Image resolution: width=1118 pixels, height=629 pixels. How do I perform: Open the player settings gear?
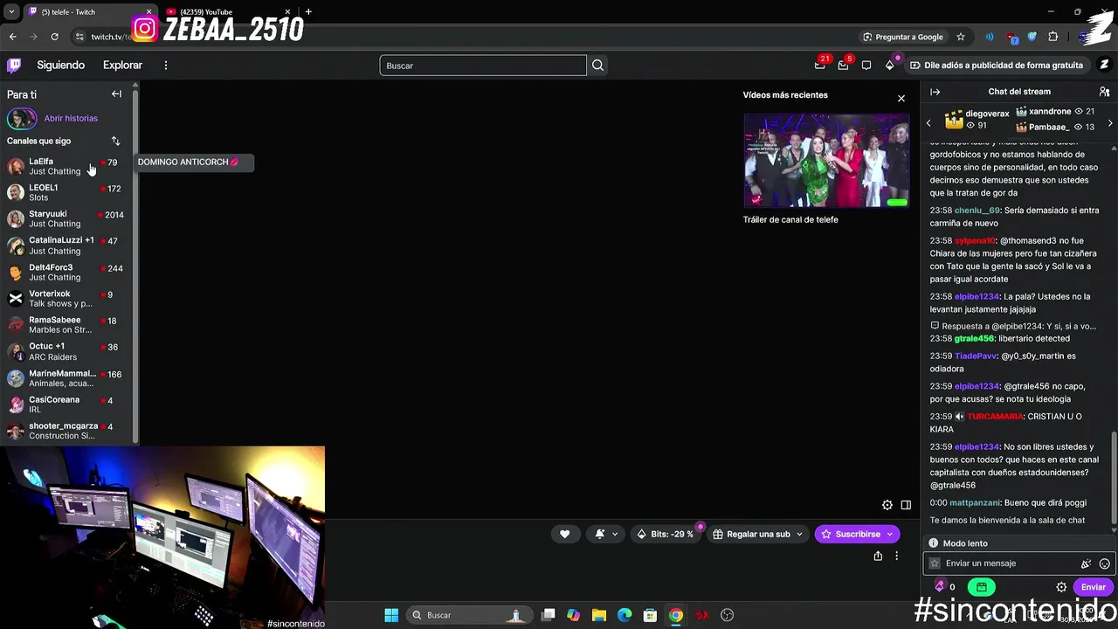pos(887,505)
